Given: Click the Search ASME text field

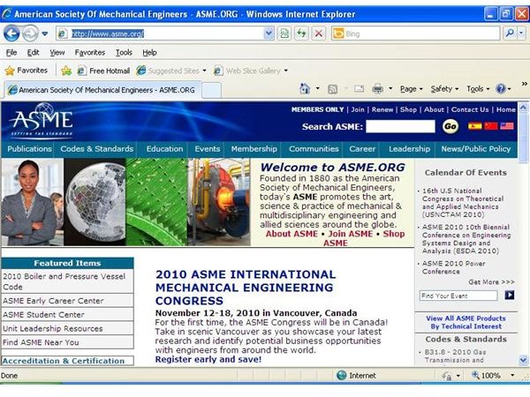Looking at the screenshot, I should [x=400, y=126].
